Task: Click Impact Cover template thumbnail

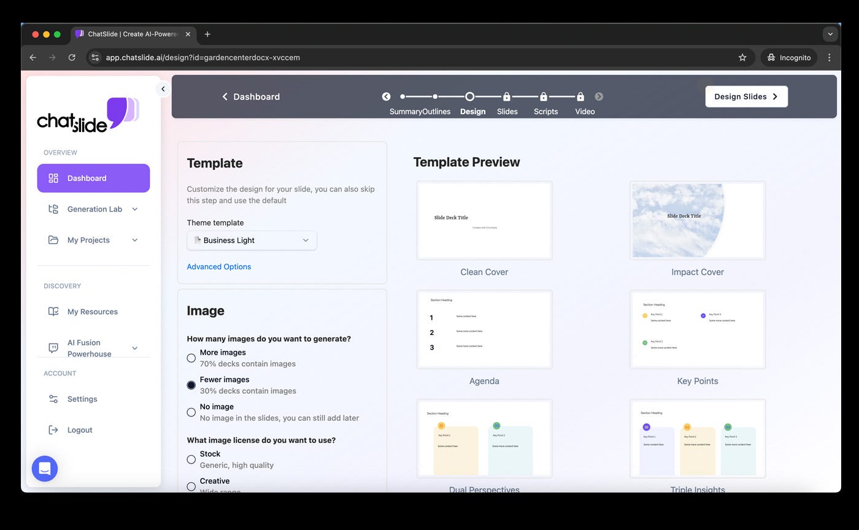Action: pos(698,220)
